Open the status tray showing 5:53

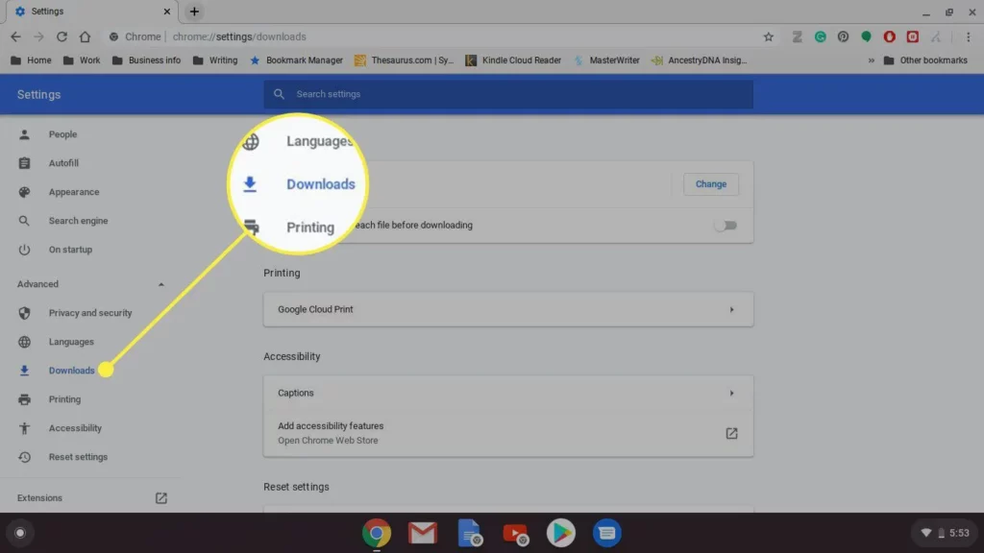945,533
